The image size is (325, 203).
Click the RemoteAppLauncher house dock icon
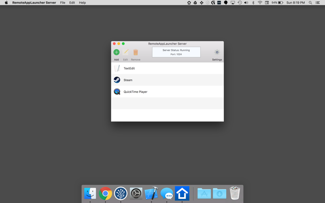(182, 193)
